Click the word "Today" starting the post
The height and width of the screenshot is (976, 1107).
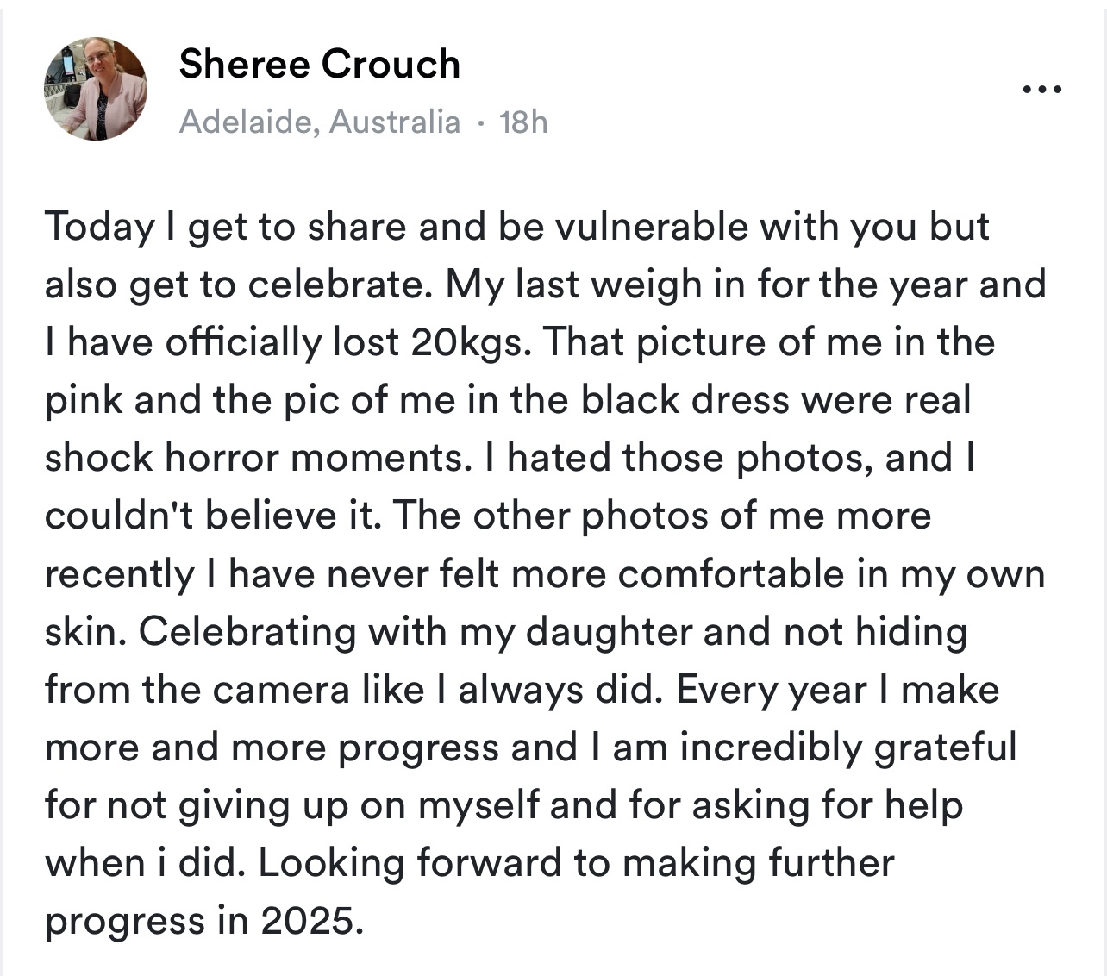click(x=98, y=226)
